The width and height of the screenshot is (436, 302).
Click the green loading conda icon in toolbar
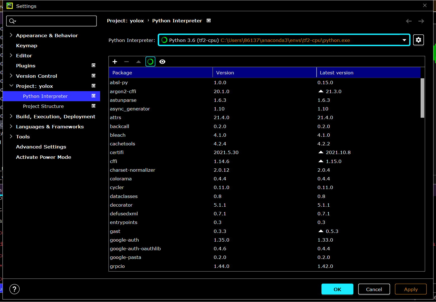click(x=150, y=62)
